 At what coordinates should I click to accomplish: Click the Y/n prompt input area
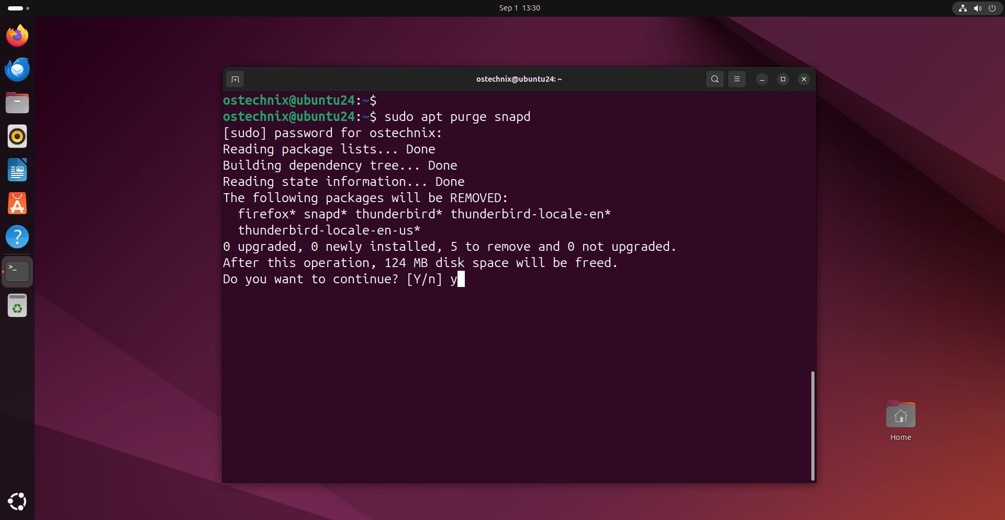[460, 279]
